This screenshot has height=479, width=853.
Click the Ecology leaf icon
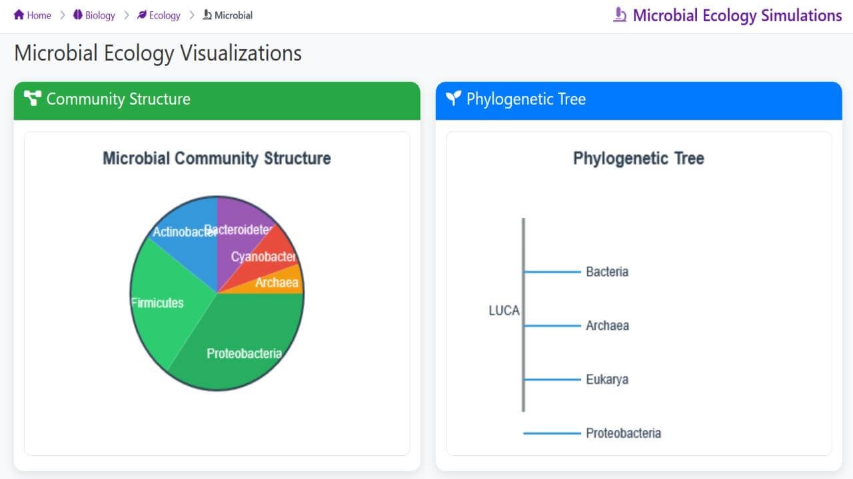[141, 15]
